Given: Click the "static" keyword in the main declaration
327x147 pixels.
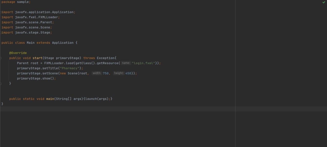Looking at the screenshot, I should point(29,99).
